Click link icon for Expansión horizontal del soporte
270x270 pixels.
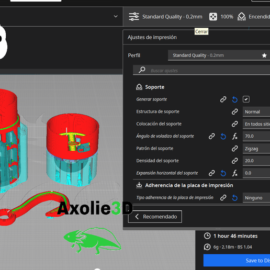(x=211, y=173)
